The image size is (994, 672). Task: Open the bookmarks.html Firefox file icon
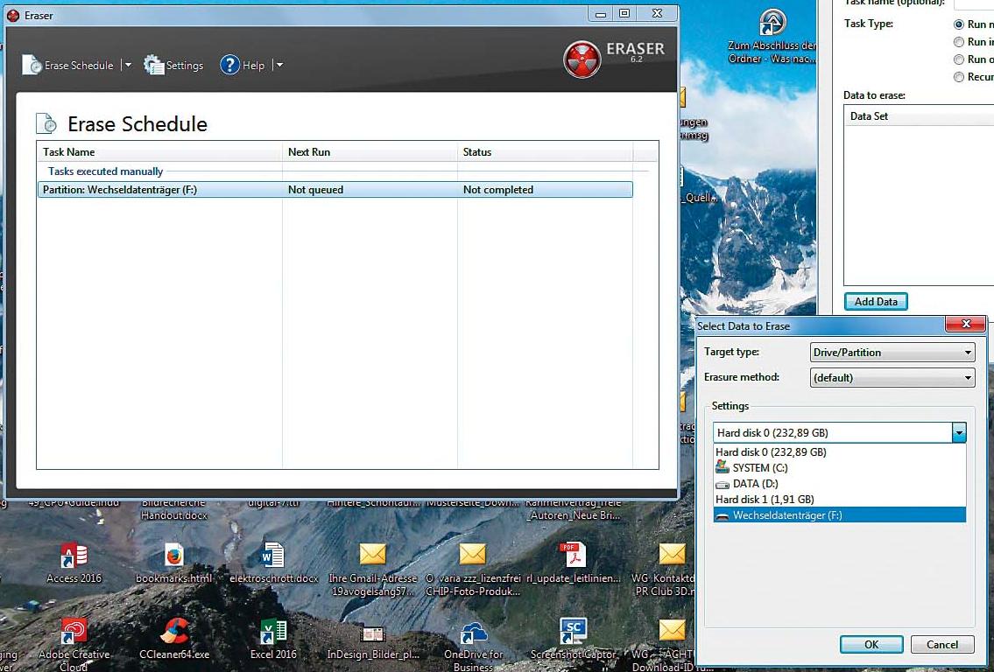click(x=174, y=556)
